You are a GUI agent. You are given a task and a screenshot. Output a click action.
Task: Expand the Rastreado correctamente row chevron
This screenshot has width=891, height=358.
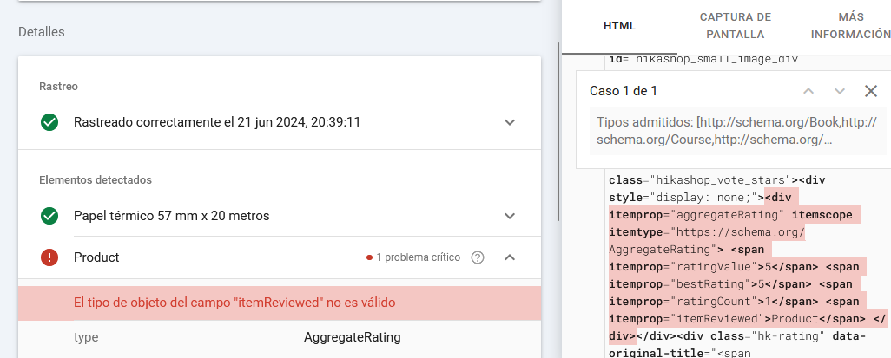(x=510, y=122)
